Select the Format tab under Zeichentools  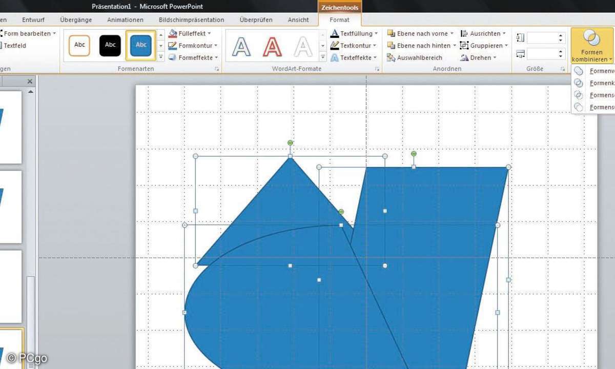click(339, 20)
